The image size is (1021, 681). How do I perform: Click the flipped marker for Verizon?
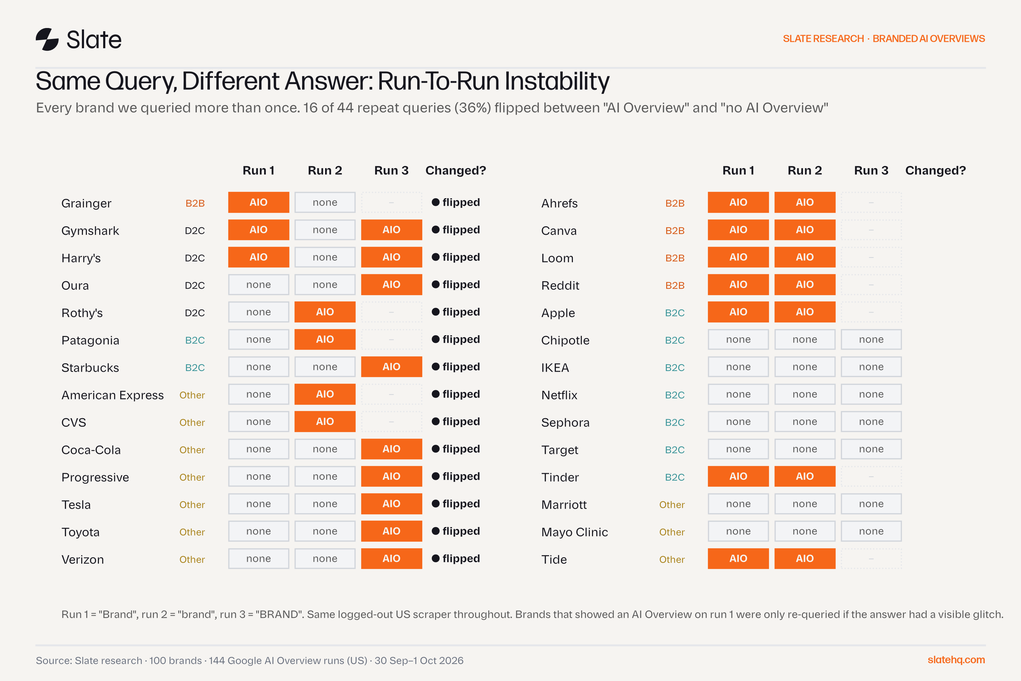[x=456, y=559]
